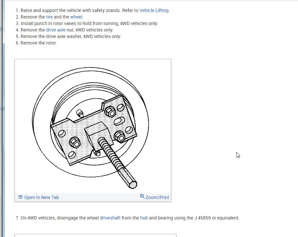Click the magnifier zoom icon
This screenshot has width=298, height=237.
[x=142, y=196]
